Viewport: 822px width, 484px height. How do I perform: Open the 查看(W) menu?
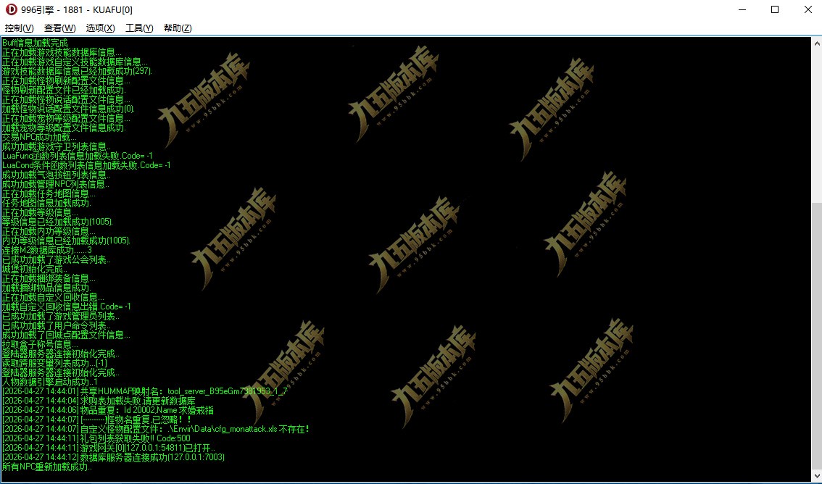[59, 28]
